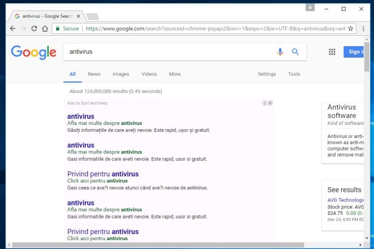Bookmark this page with the star icon

point(351,29)
